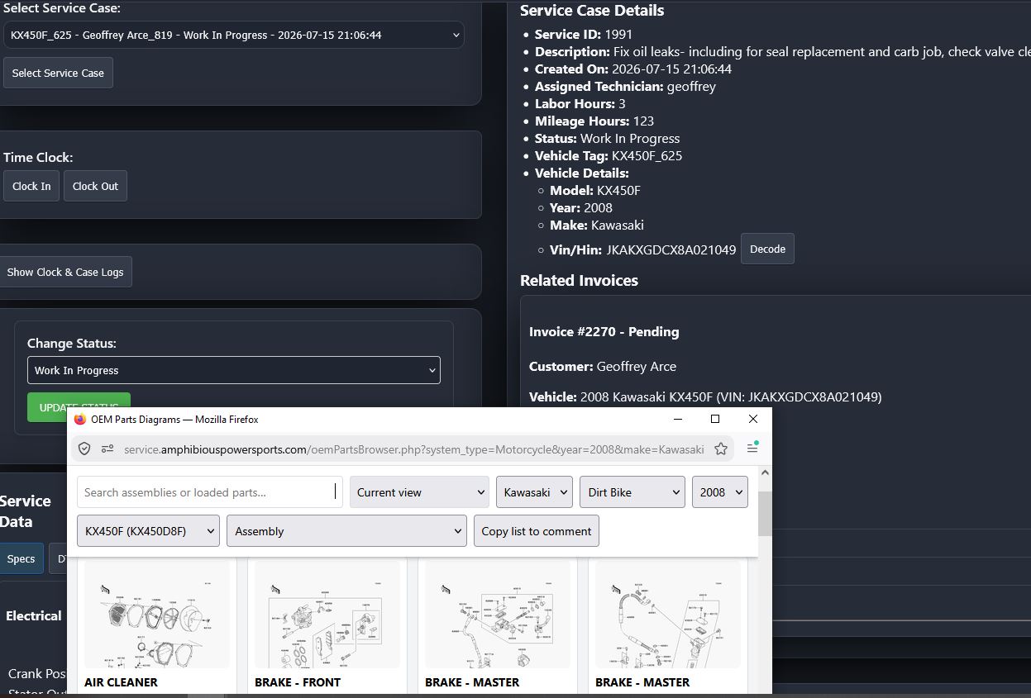Open the Change Status dropdown
This screenshot has width=1031, height=698.
[234, 370]
